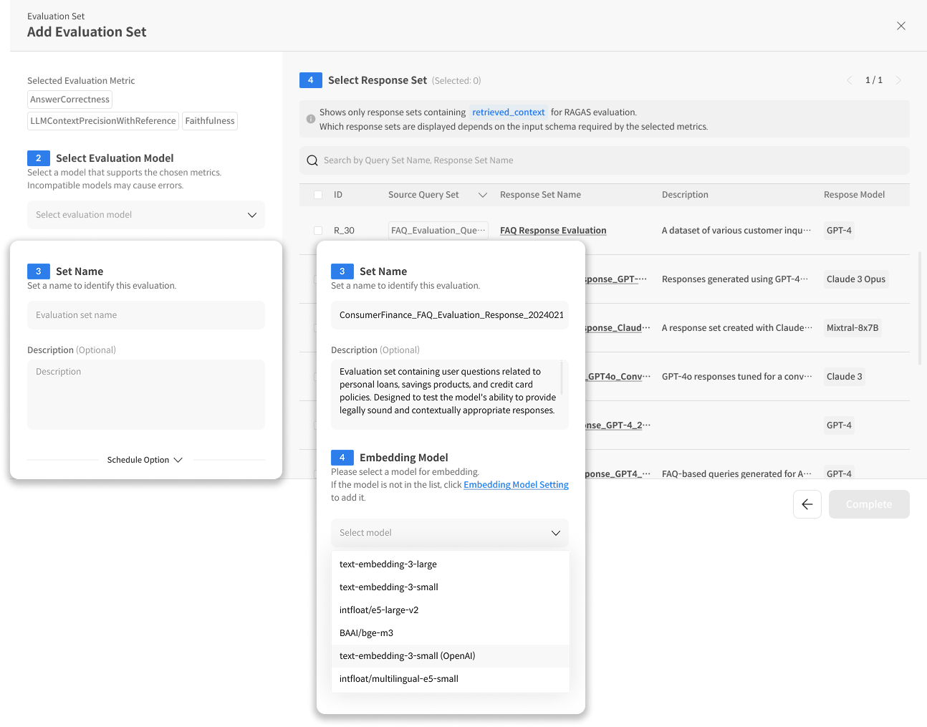Click the search magnifier icon
The height and width of the screenshot is (727, 927).
[x=312, y=160]
